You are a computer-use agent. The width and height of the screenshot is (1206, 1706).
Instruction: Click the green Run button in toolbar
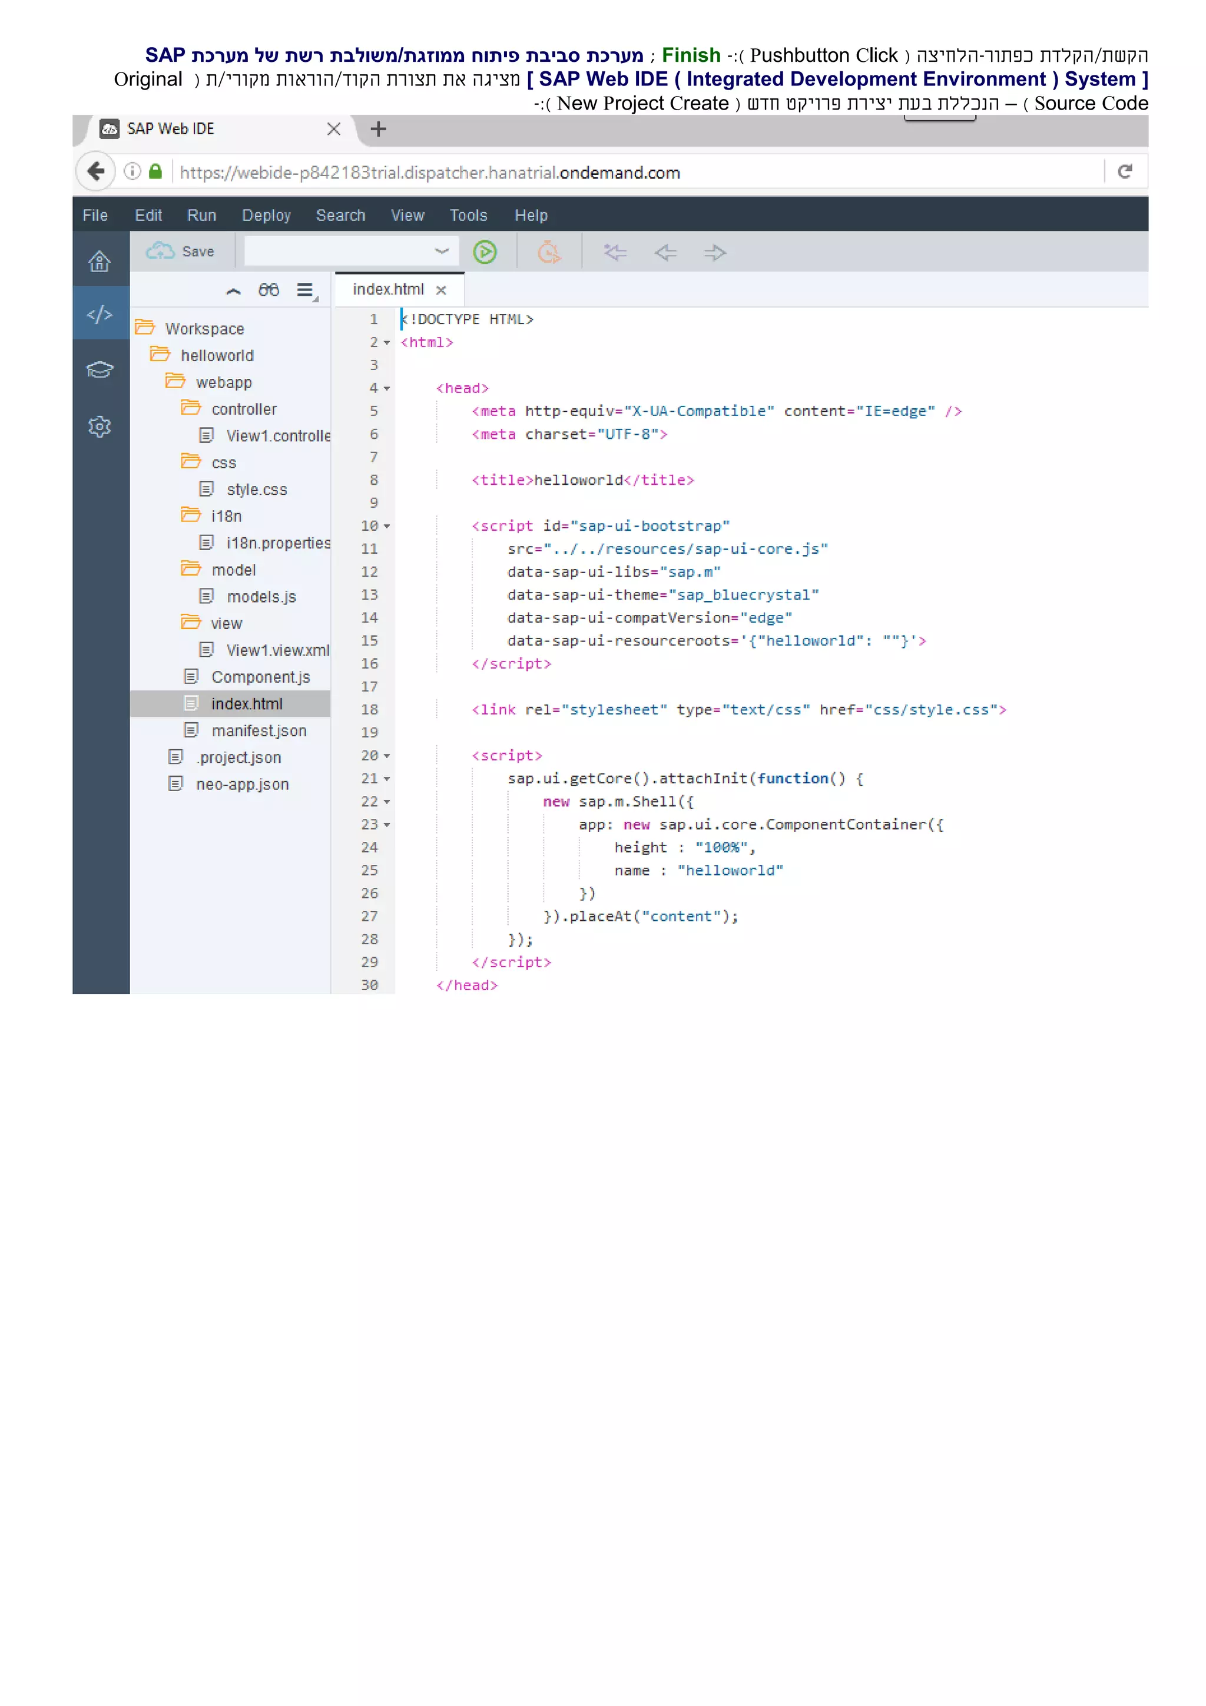(485, 253)
